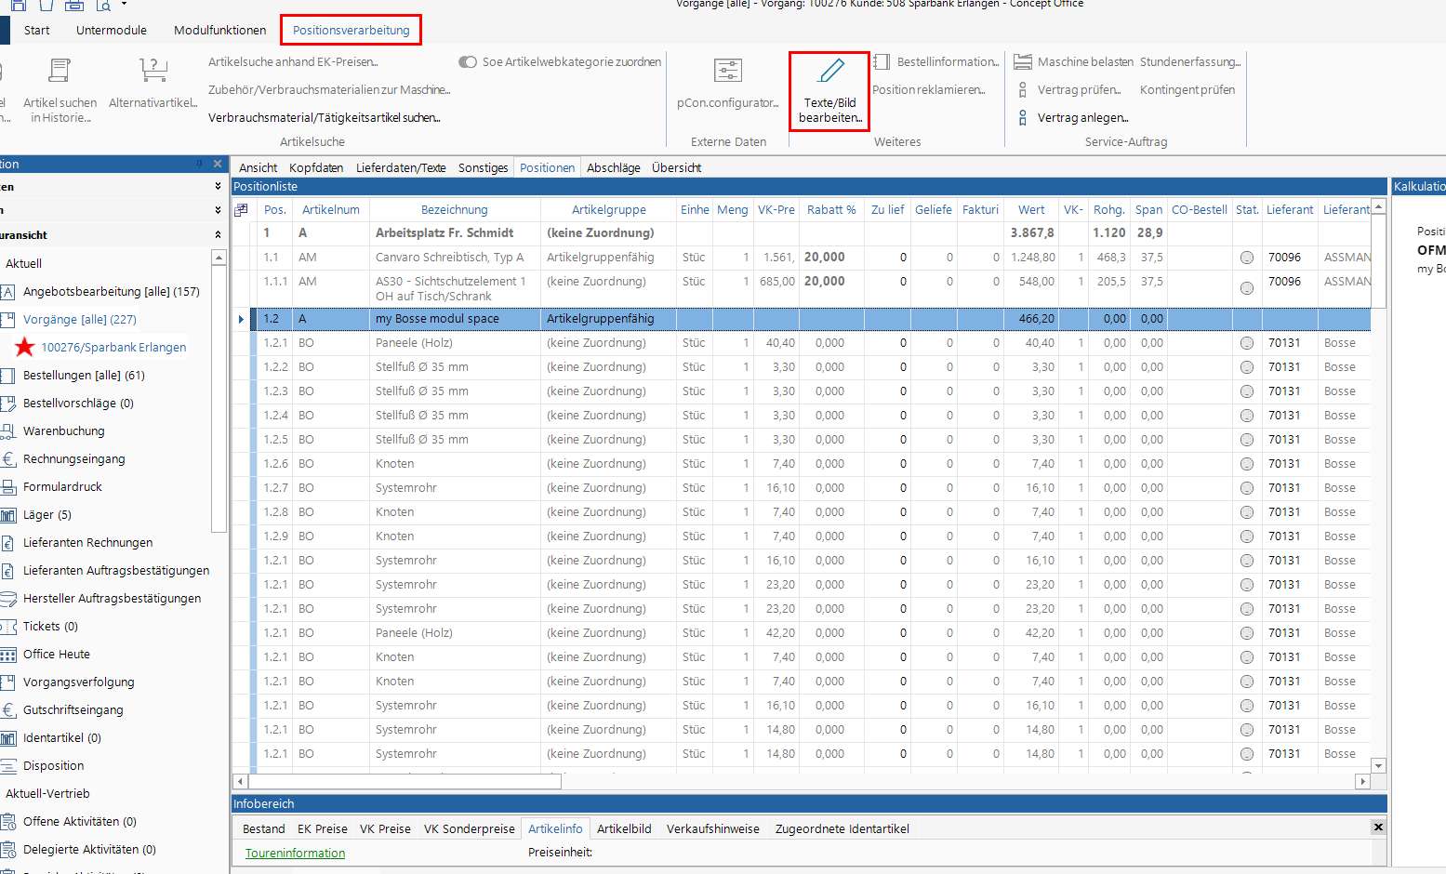
Task: Click the pCon.configurator icon
Action: point(727,72)
